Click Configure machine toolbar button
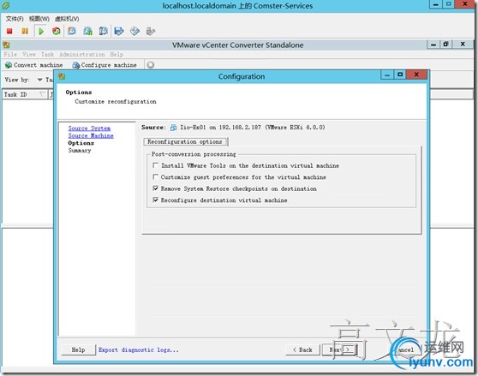Image resolution: width=478 pixels, height=376 pixels. 105,65
